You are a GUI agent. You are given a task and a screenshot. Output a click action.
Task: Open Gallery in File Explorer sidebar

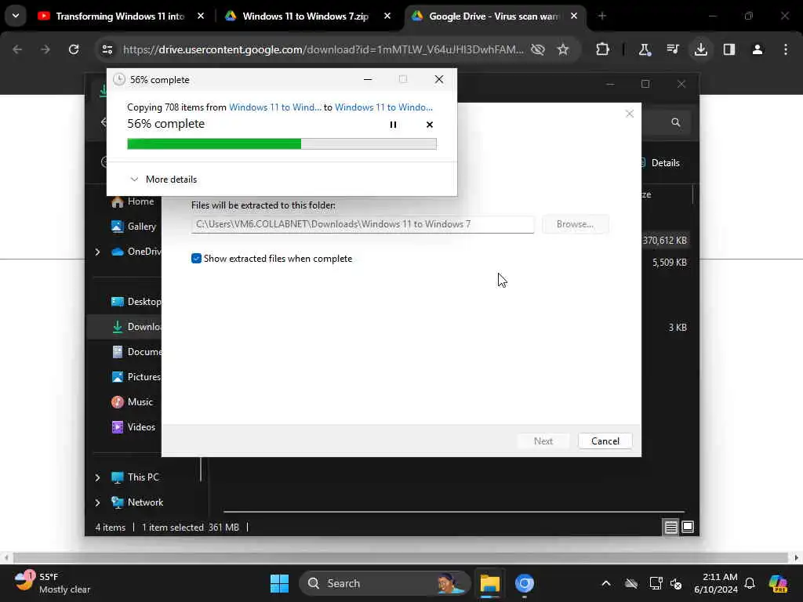(x=133, y=227)
